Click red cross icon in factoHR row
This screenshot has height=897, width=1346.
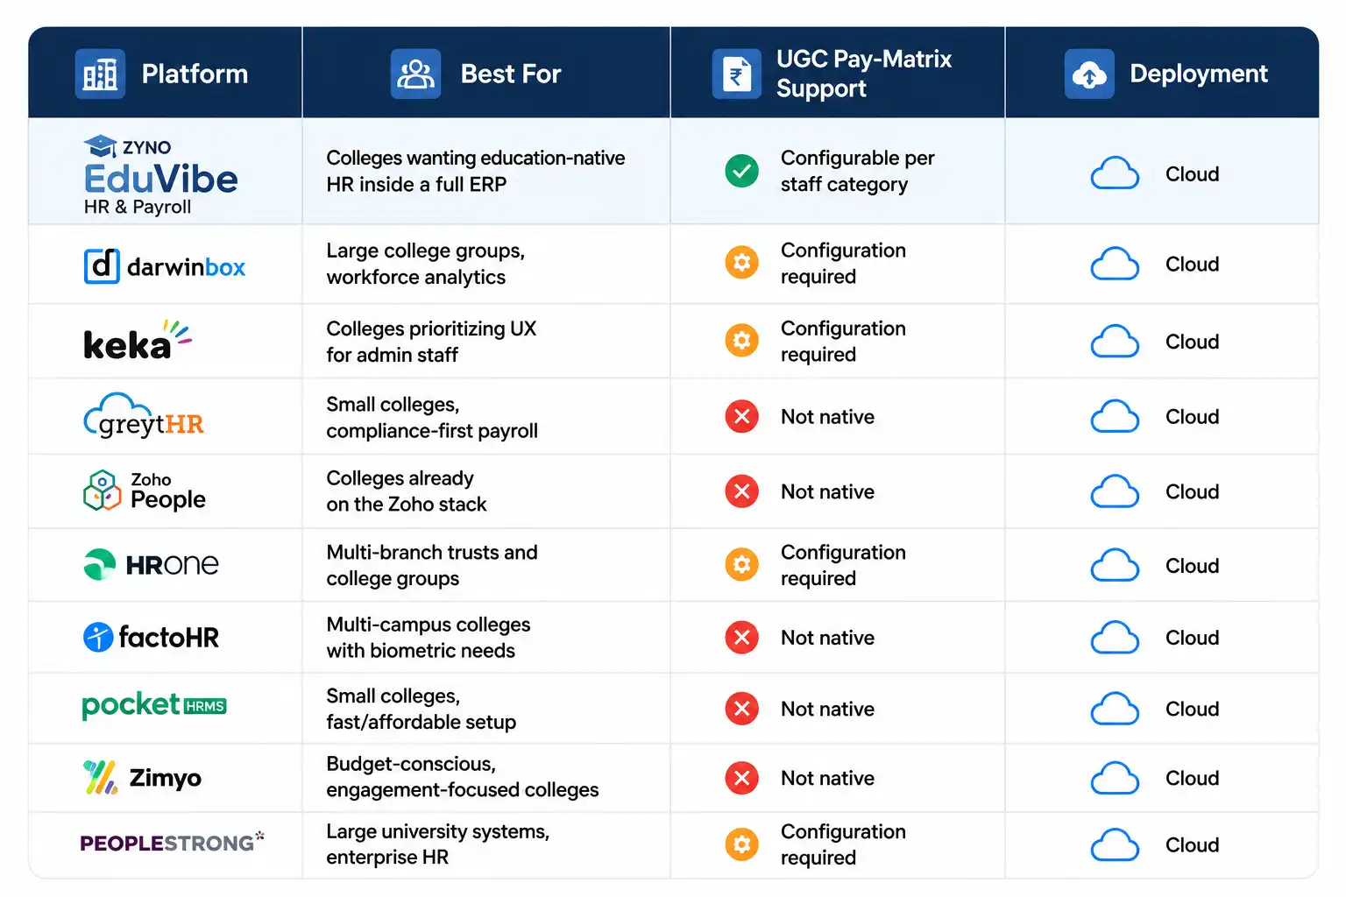click(x=742, y=638)
